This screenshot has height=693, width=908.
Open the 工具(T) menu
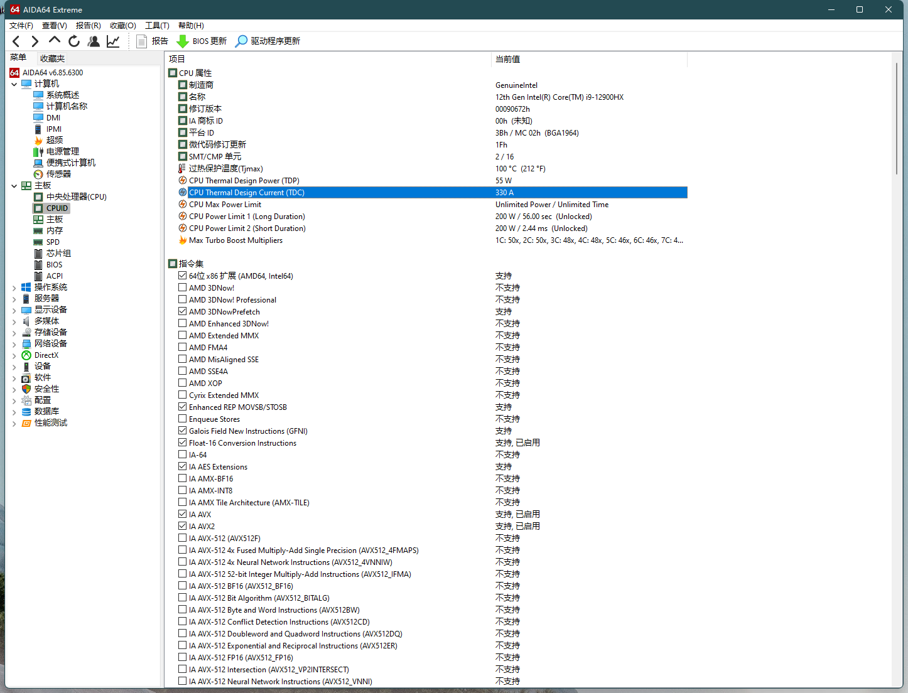coord(157,26)
